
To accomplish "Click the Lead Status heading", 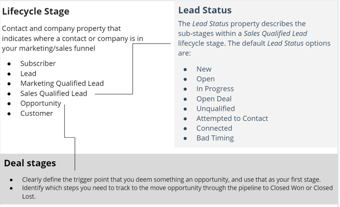I will coord(205,10).
